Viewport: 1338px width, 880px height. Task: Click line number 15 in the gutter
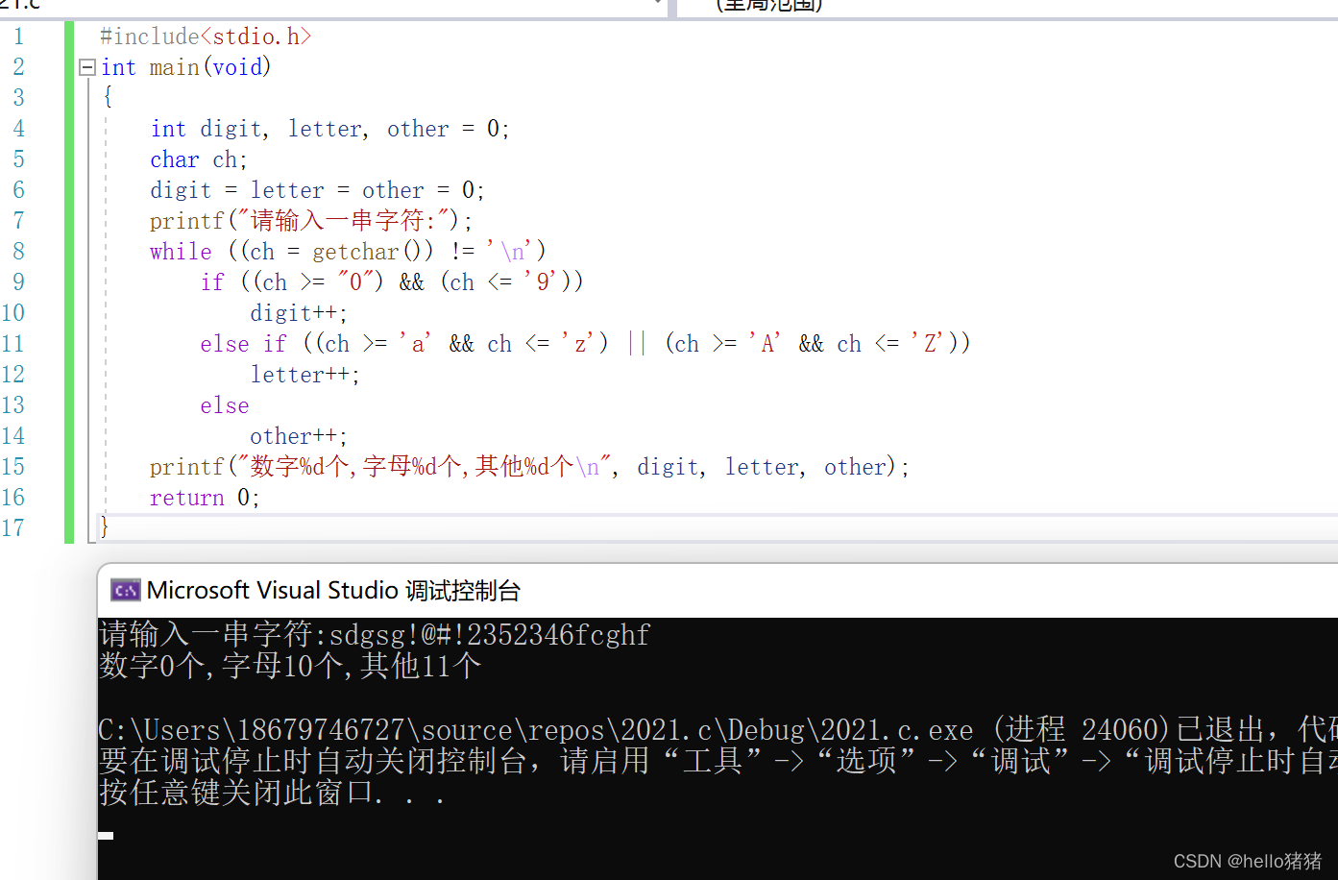[13, 467]
